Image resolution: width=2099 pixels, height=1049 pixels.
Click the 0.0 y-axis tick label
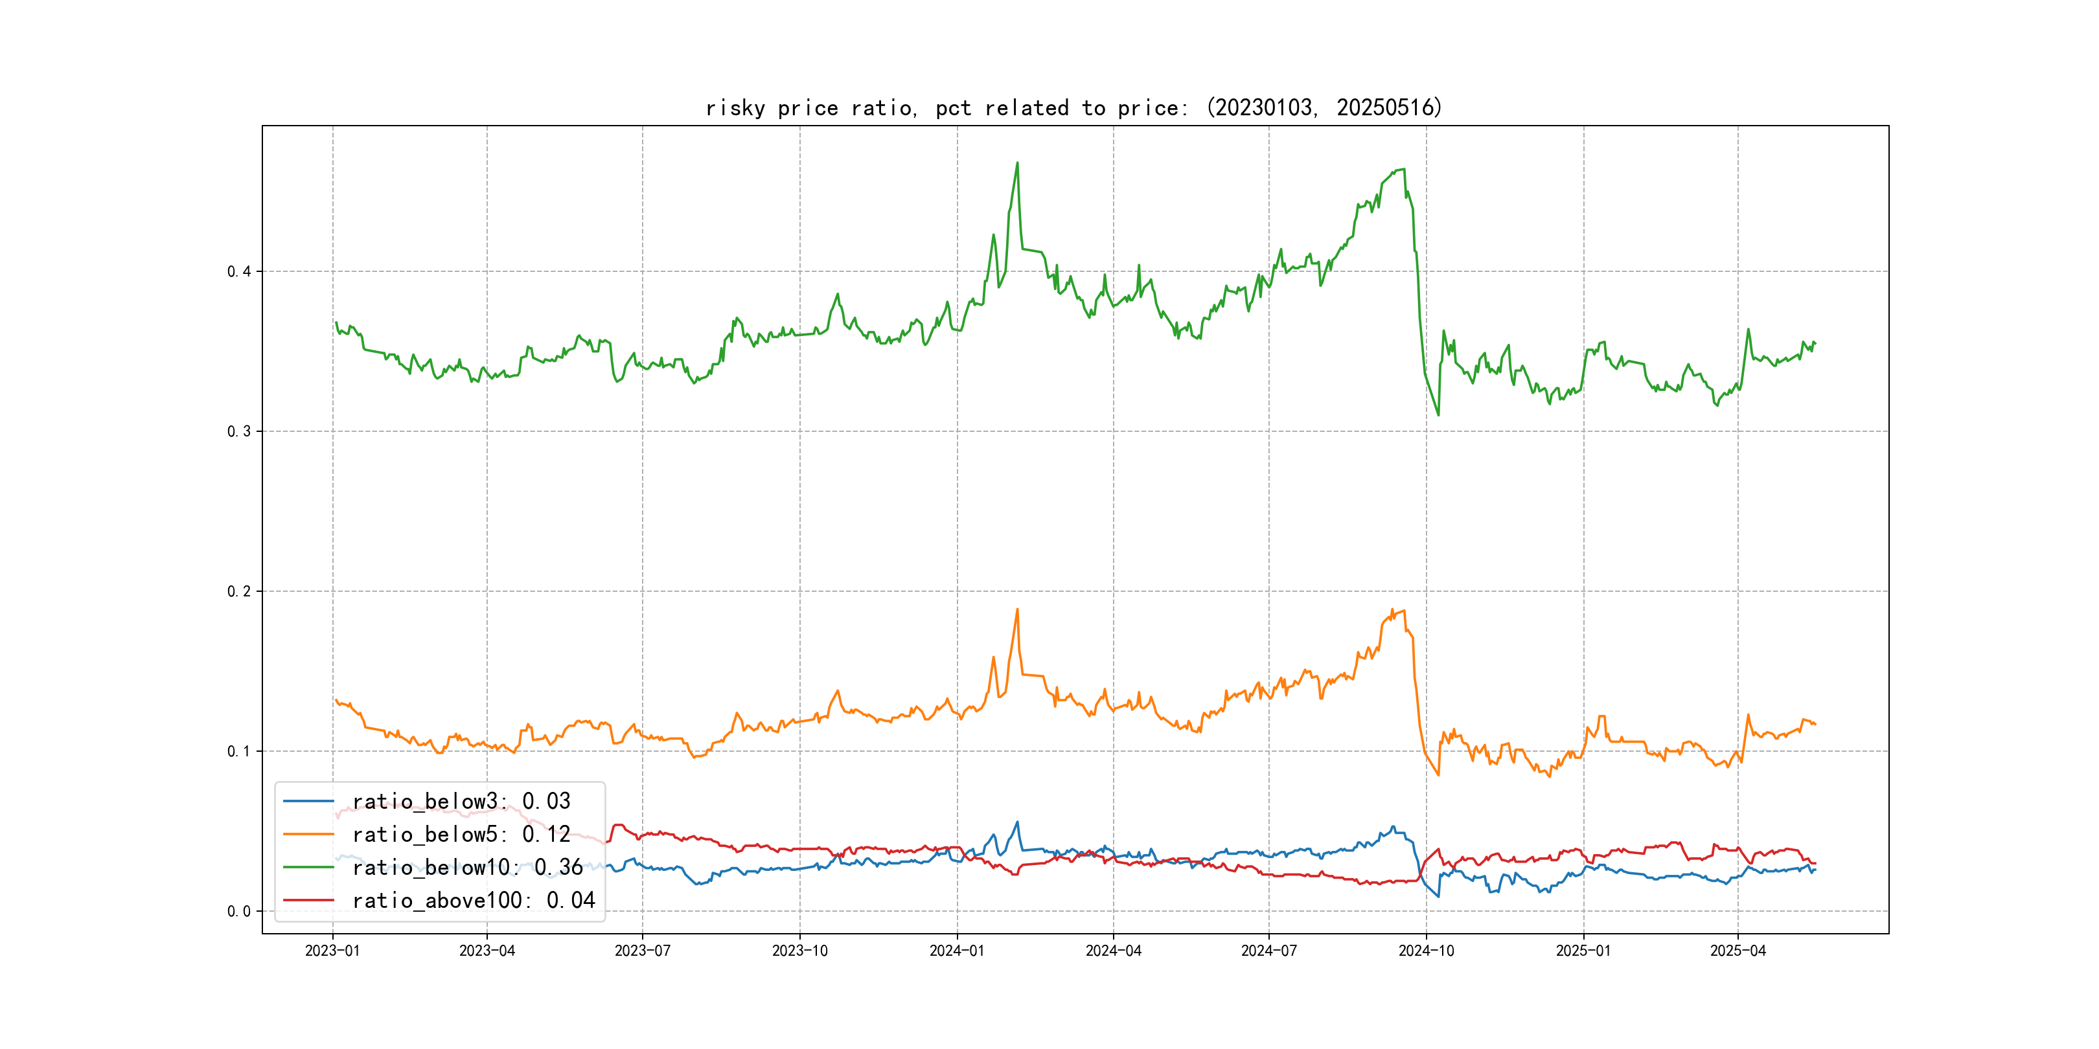click(239, 911)
